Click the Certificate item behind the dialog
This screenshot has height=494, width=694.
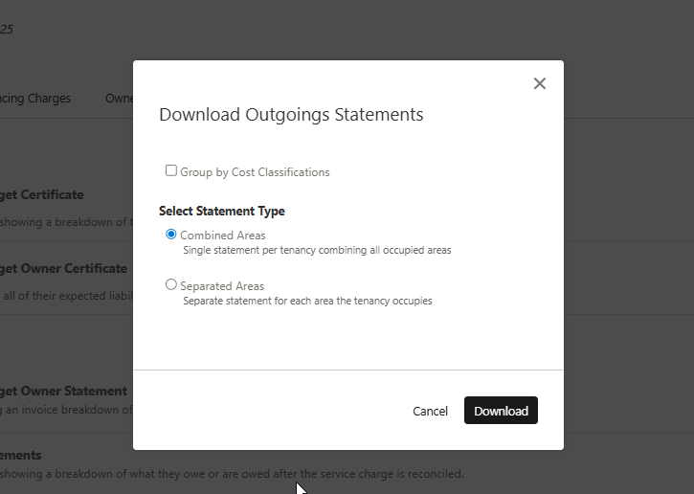(42, 194)
